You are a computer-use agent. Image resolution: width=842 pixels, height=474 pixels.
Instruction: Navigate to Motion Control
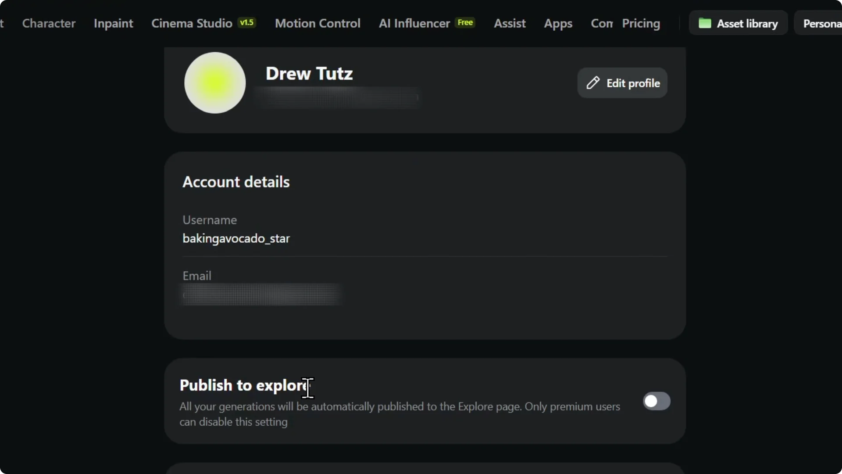318,23
